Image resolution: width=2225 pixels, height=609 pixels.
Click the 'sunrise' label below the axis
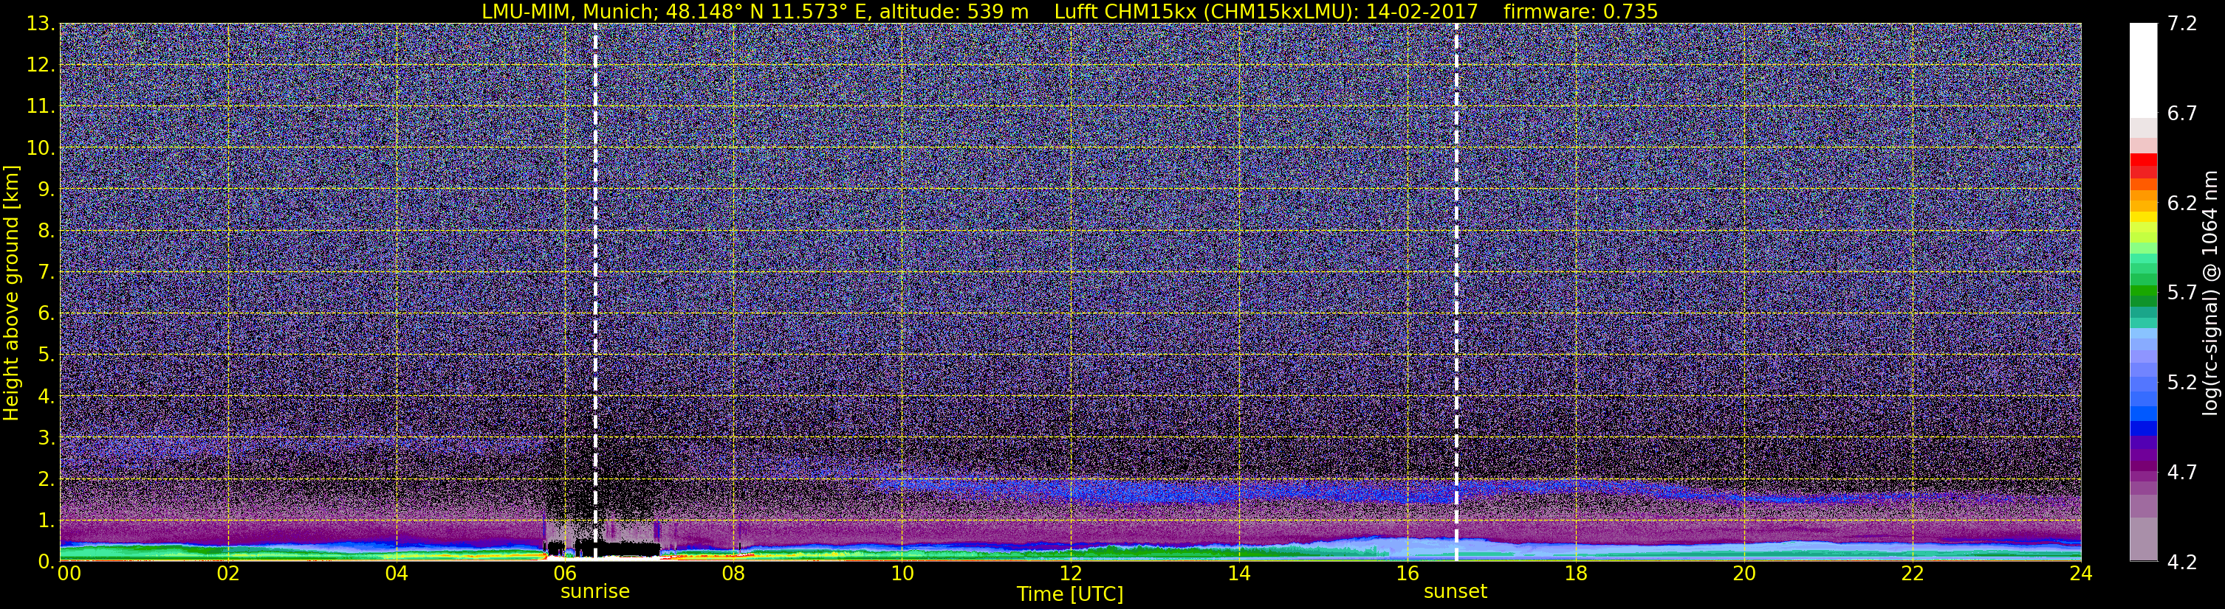595,592
